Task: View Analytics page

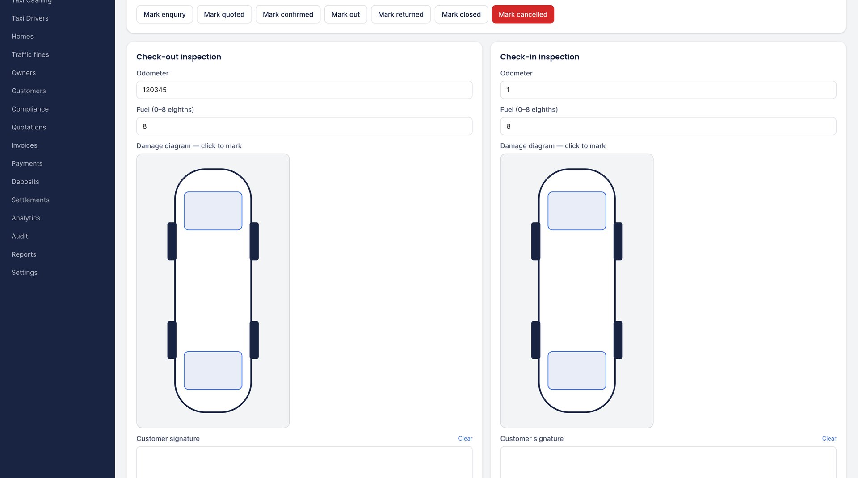Action: coord(26,218)
